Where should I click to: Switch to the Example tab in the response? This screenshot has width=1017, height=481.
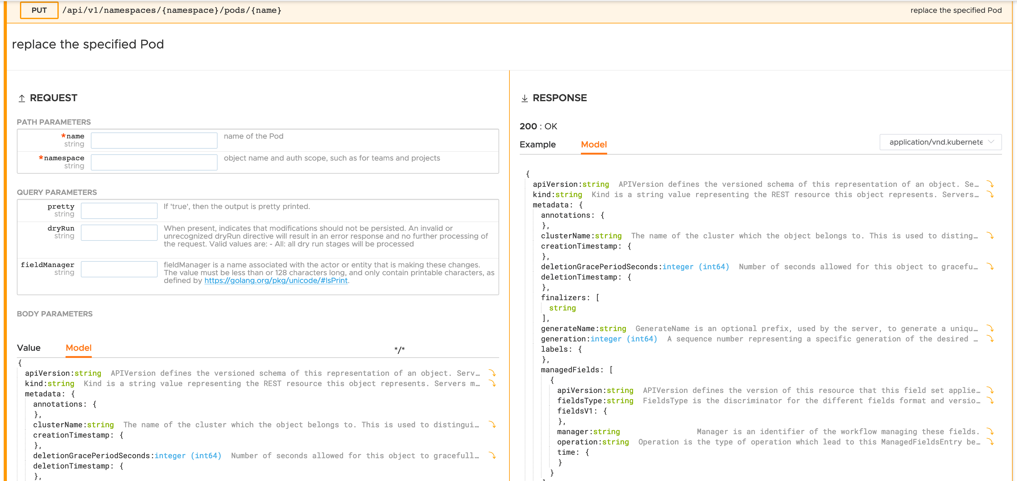tap(538, 145)
